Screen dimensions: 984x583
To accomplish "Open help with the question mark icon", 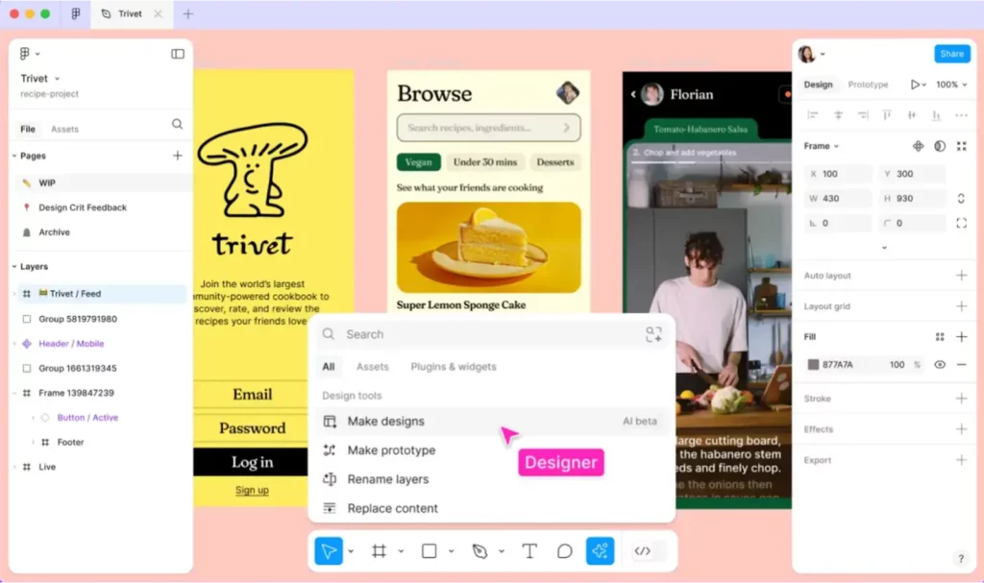I will click(x=961, y=559).
